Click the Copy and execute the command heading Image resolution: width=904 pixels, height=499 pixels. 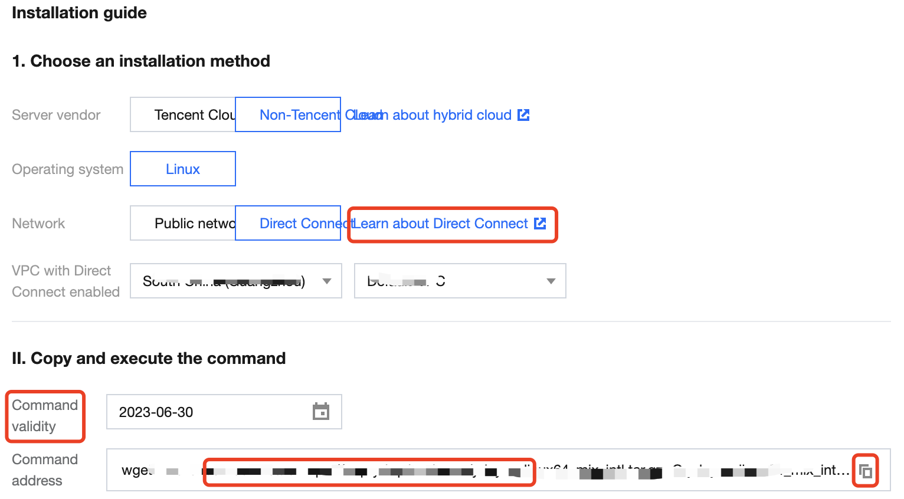pyautogui.click(x=149, y=359)
